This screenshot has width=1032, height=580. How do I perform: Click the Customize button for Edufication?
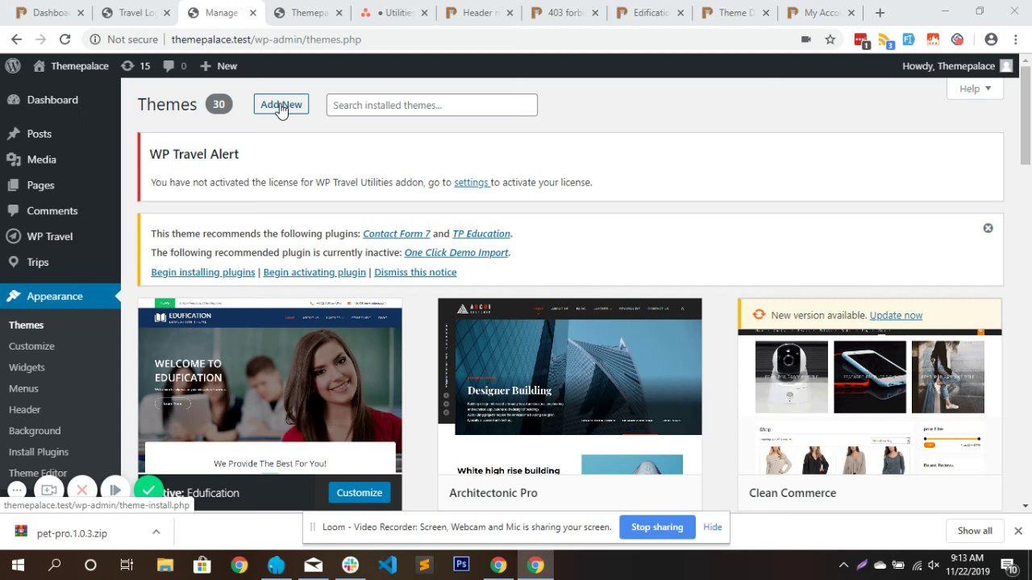pos(359,493)
